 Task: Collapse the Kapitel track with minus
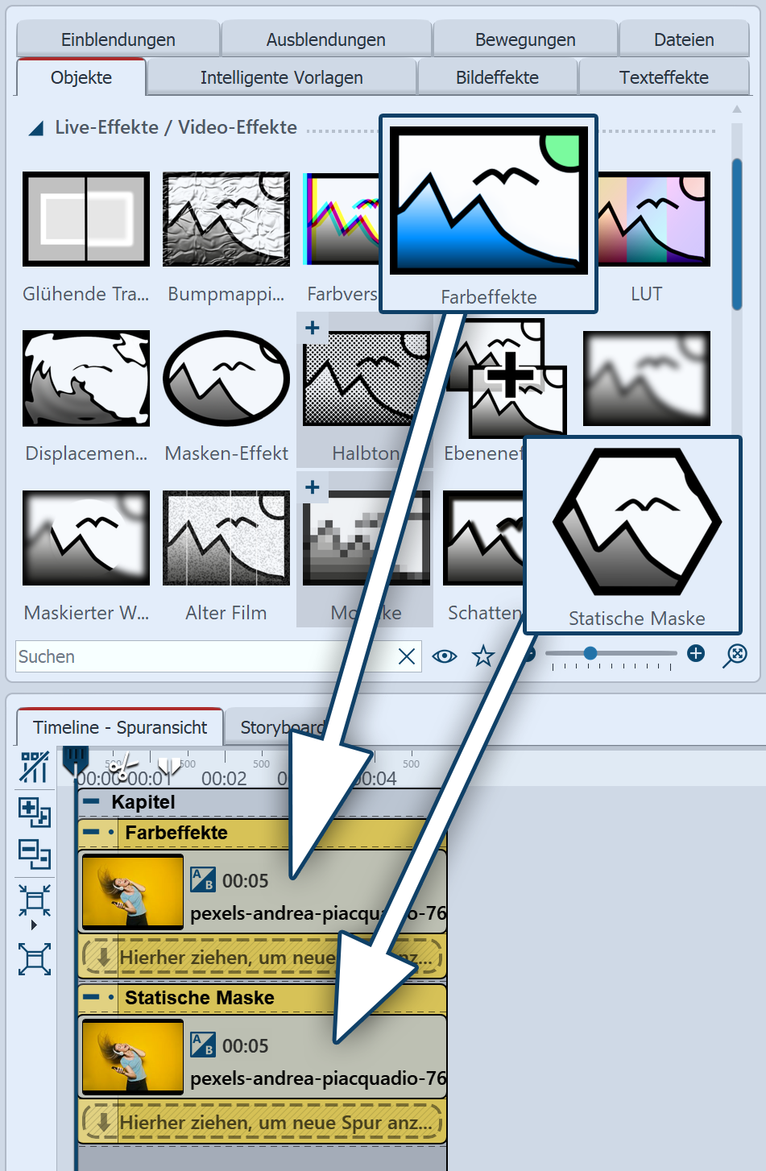92,801
